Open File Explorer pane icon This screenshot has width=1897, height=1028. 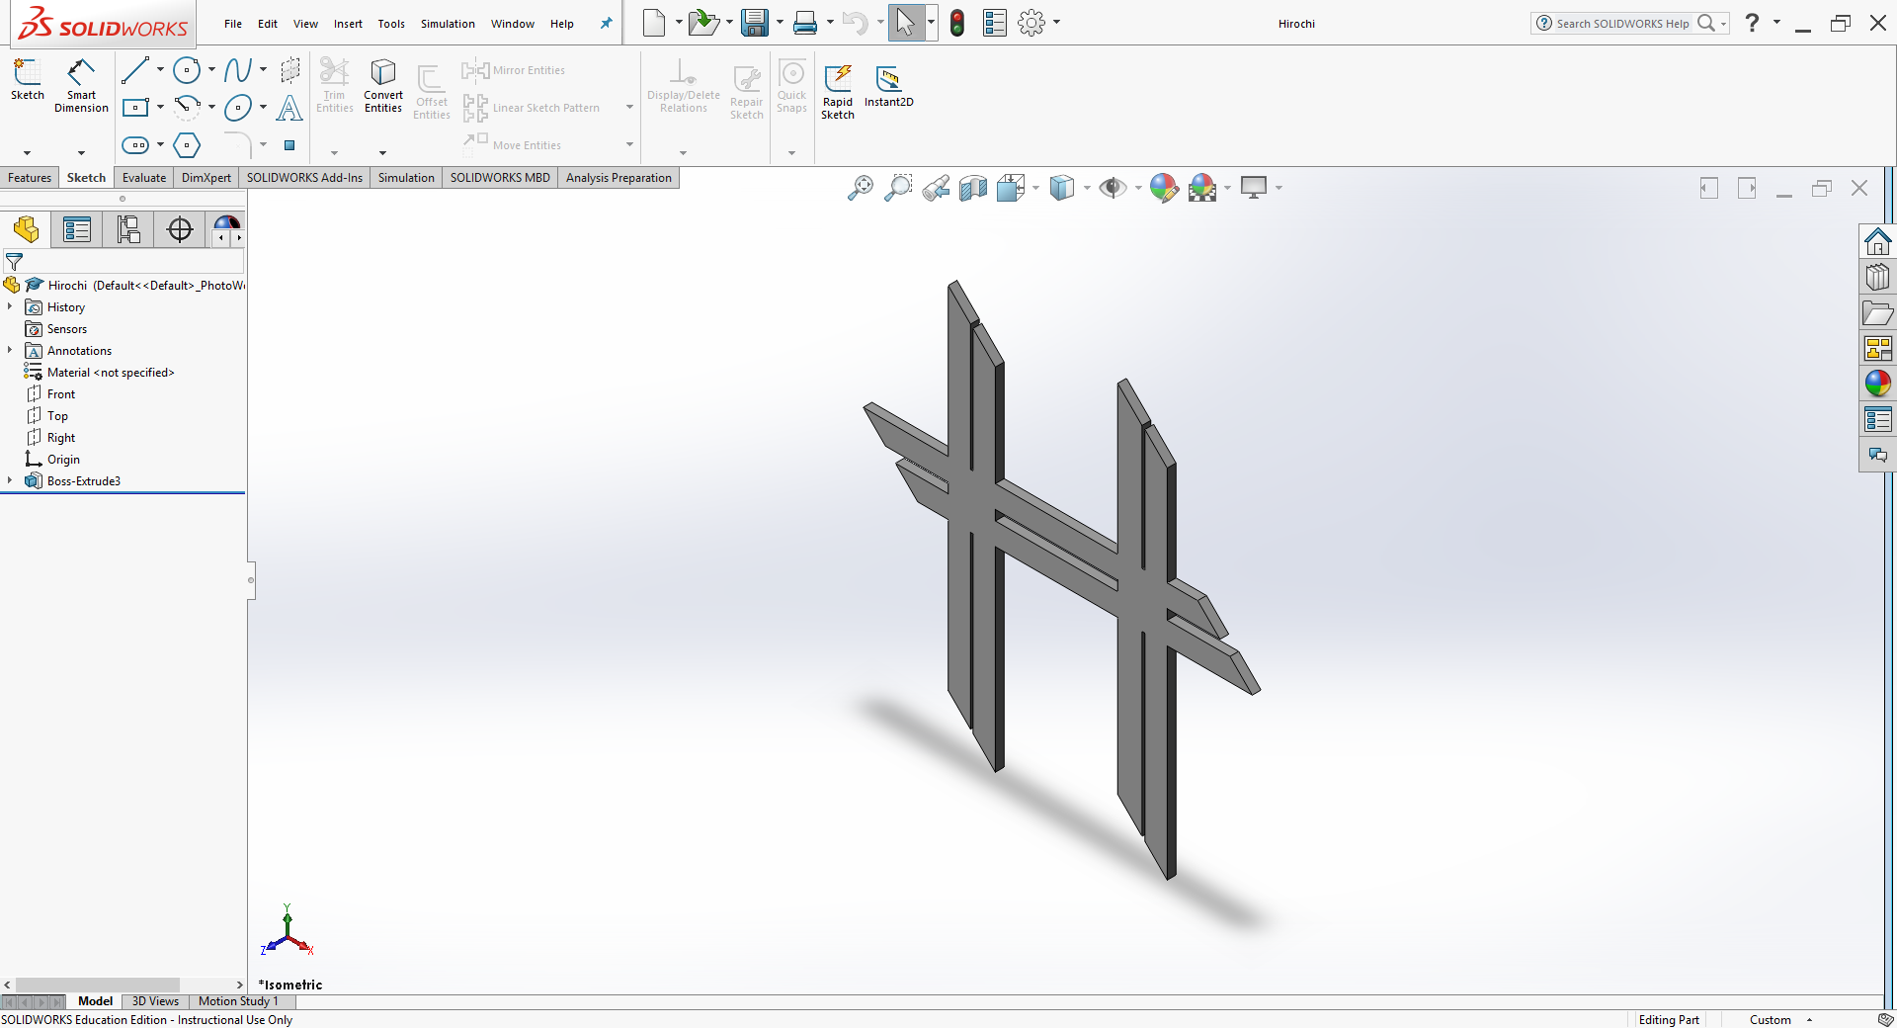1877,313
